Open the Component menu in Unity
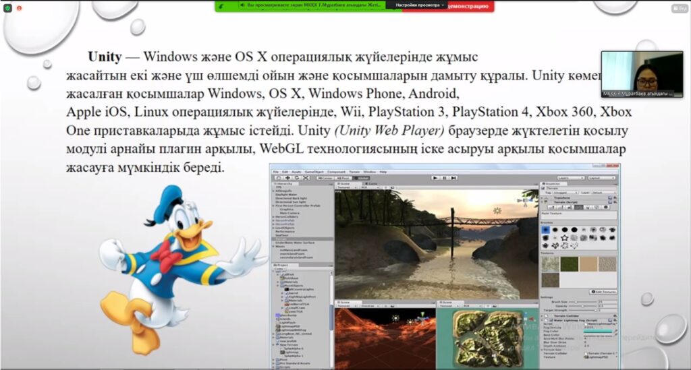 (x=336, y=172)
